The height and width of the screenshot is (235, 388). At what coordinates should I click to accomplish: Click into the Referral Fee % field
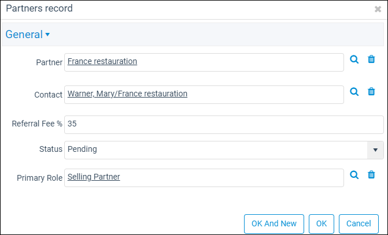click(x=224, y=125)
